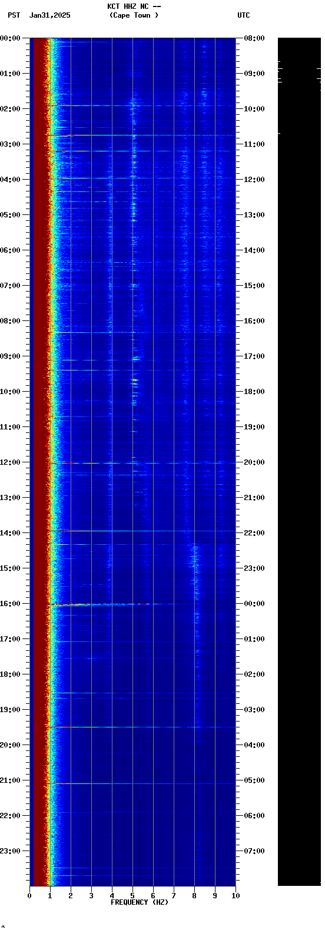Click the UTC '23:00' time label
Viewport: 325px width, 933px height.
point(254,568)
